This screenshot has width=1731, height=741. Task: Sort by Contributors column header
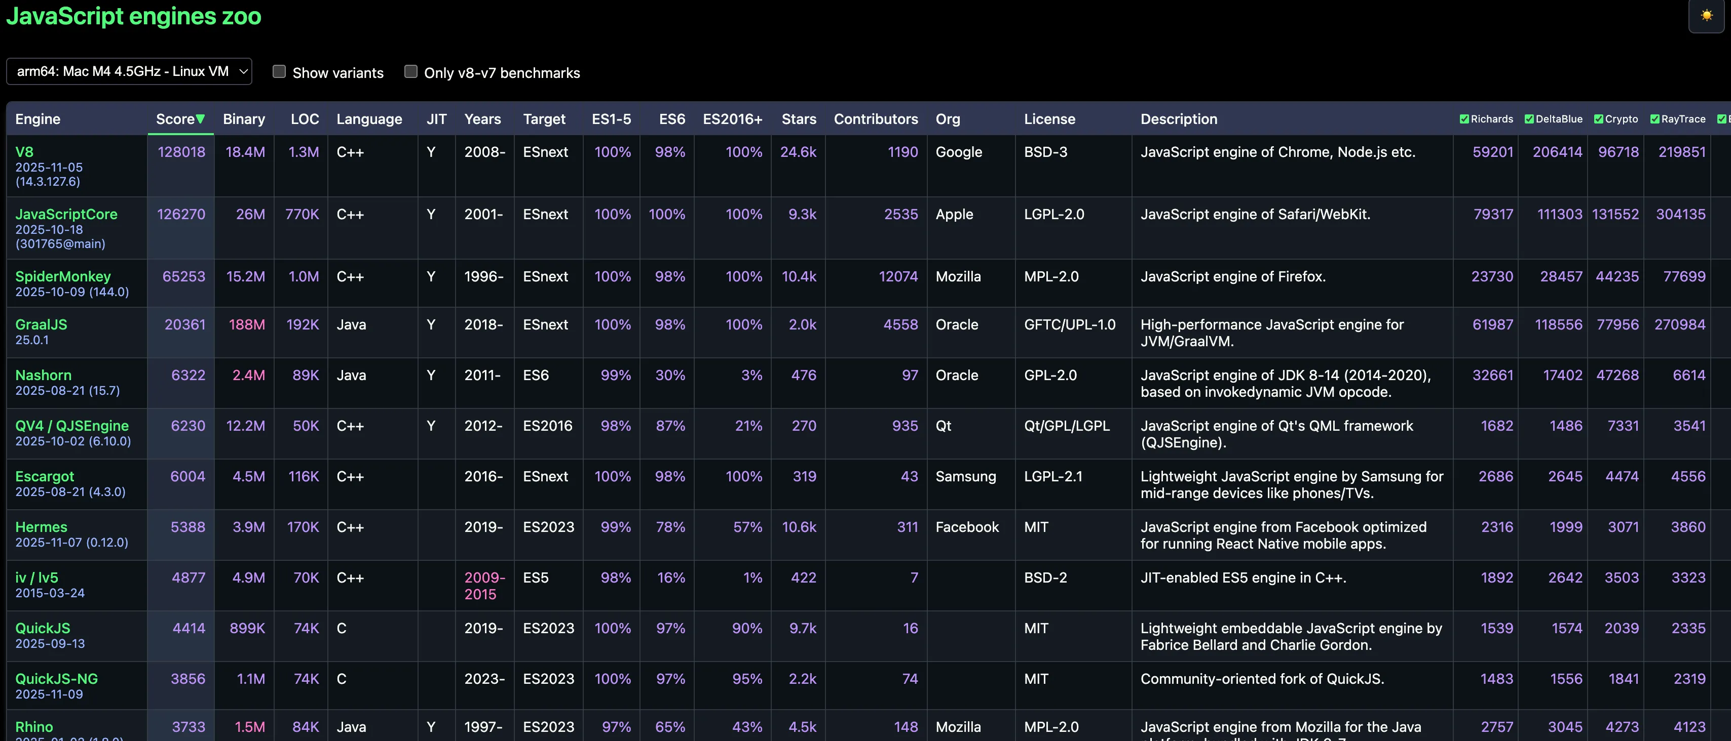tap(875, 119)
